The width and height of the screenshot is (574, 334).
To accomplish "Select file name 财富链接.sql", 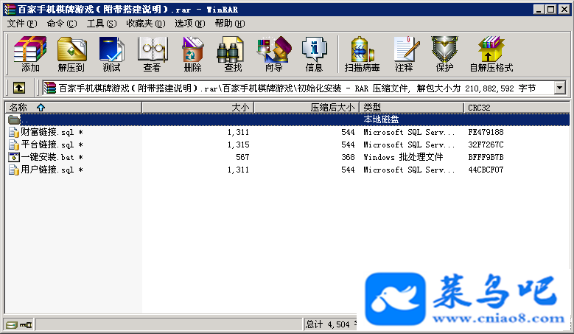I will point(52,132).
